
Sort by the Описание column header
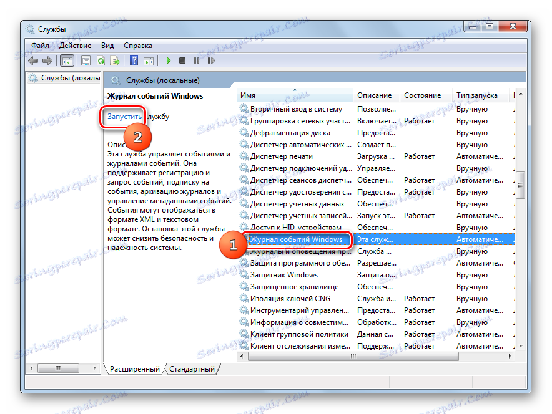[377, 95]
